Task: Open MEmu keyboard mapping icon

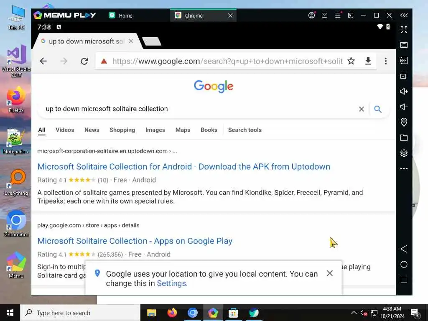Action: tap(404, 45)
